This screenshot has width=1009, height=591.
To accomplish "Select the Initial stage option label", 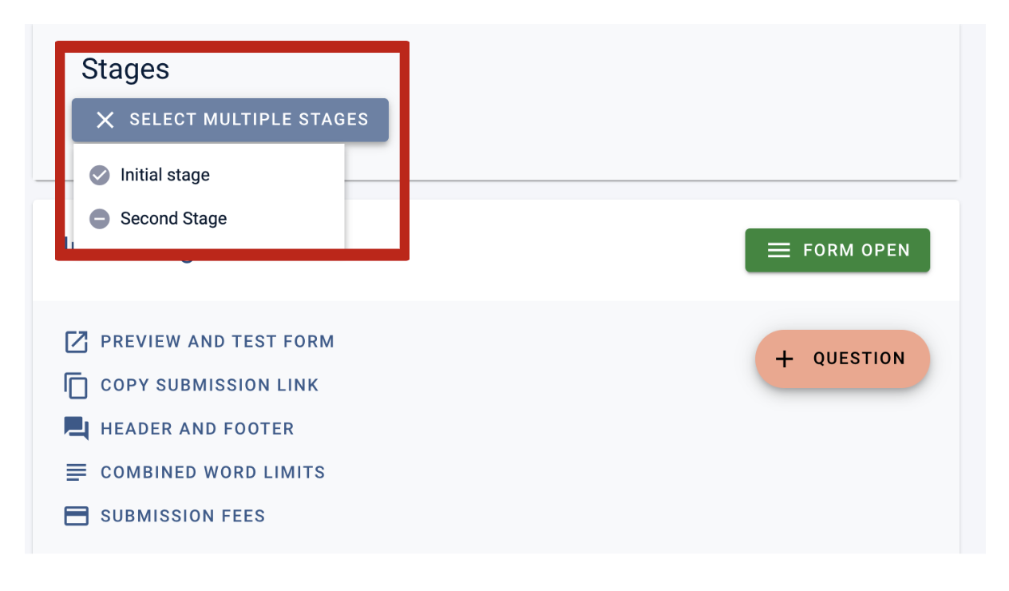I will [165, 175].
